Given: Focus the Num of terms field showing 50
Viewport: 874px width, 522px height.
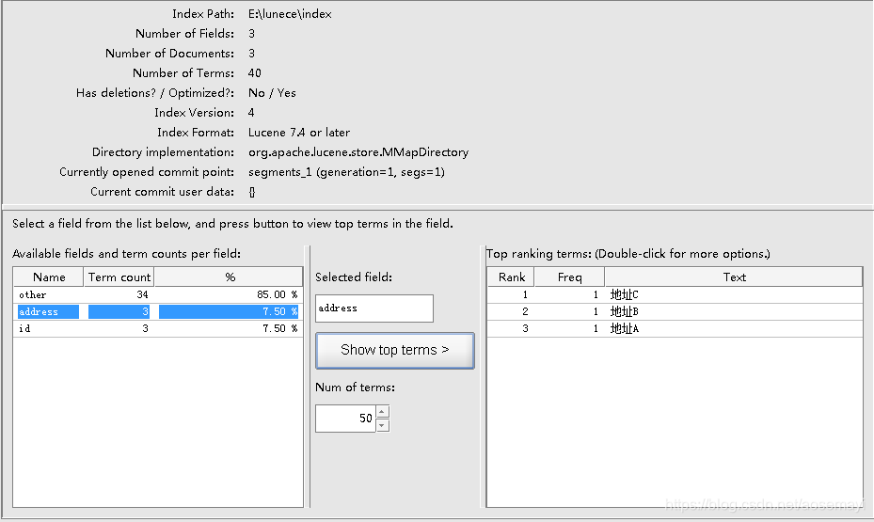Looking at the screenshot, I should coord(345,419).
